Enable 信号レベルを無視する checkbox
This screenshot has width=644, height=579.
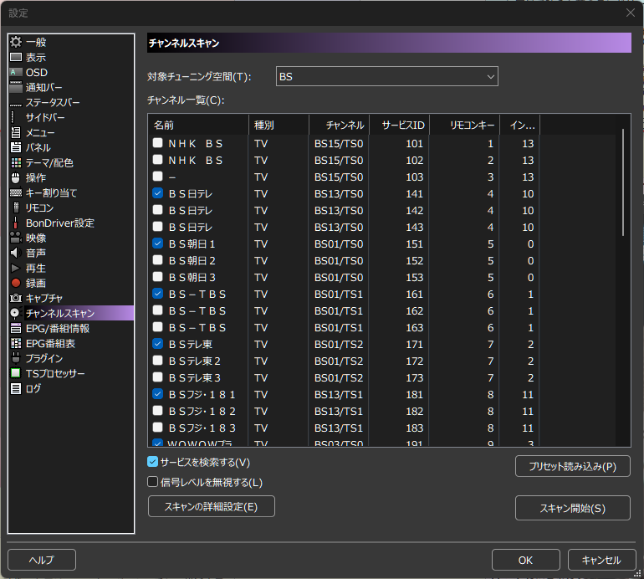[x=152, y=482]
